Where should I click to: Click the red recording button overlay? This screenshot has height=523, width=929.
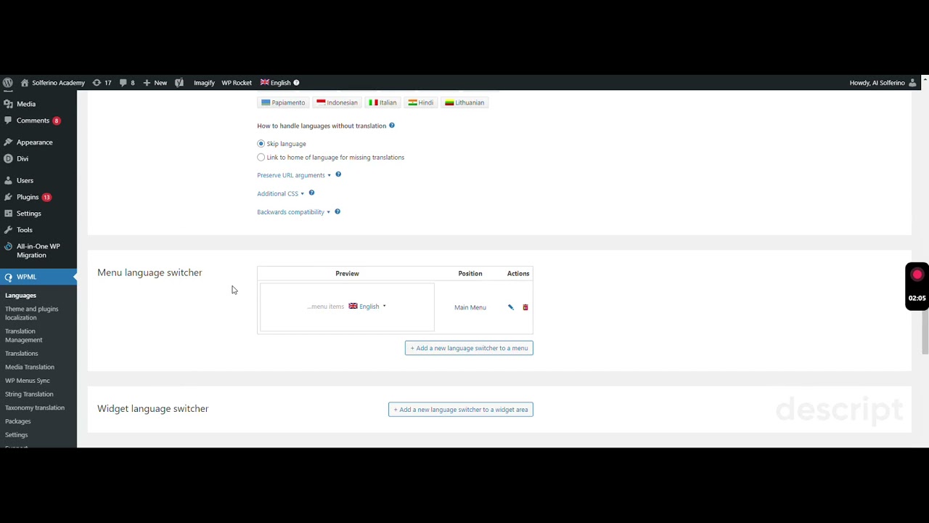(917, 275)
